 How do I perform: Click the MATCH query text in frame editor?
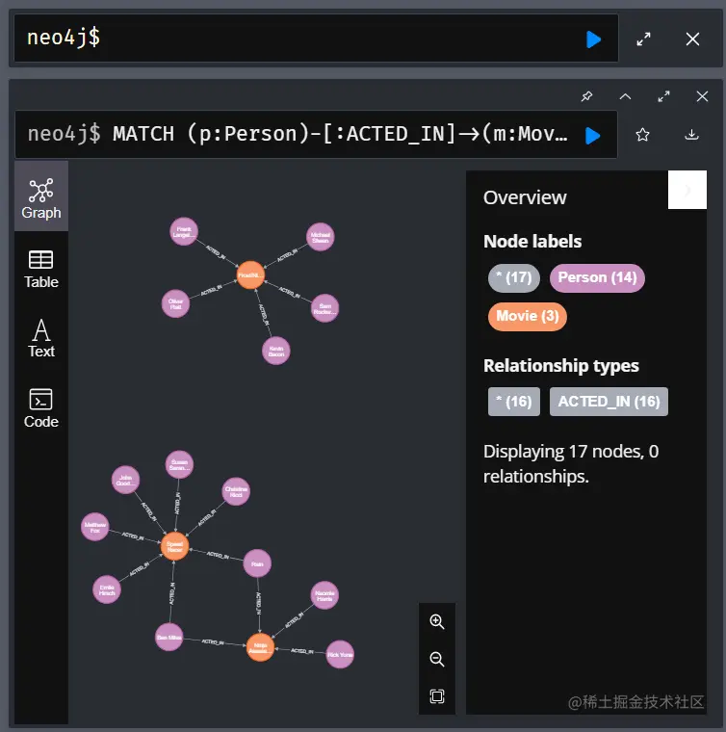(340, 135)
